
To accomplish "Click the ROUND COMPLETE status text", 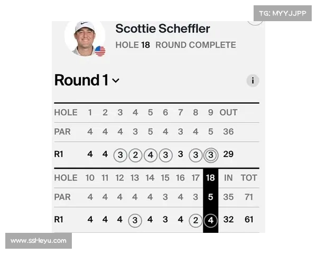I will pos(195,45).
